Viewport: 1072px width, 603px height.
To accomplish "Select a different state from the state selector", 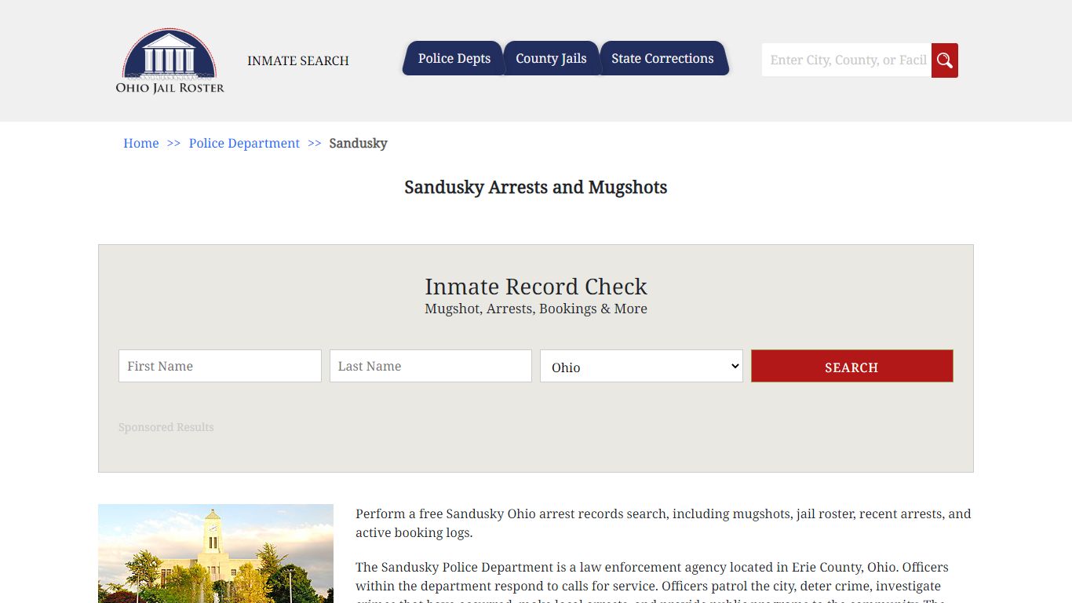I will [x=640, y=366].
